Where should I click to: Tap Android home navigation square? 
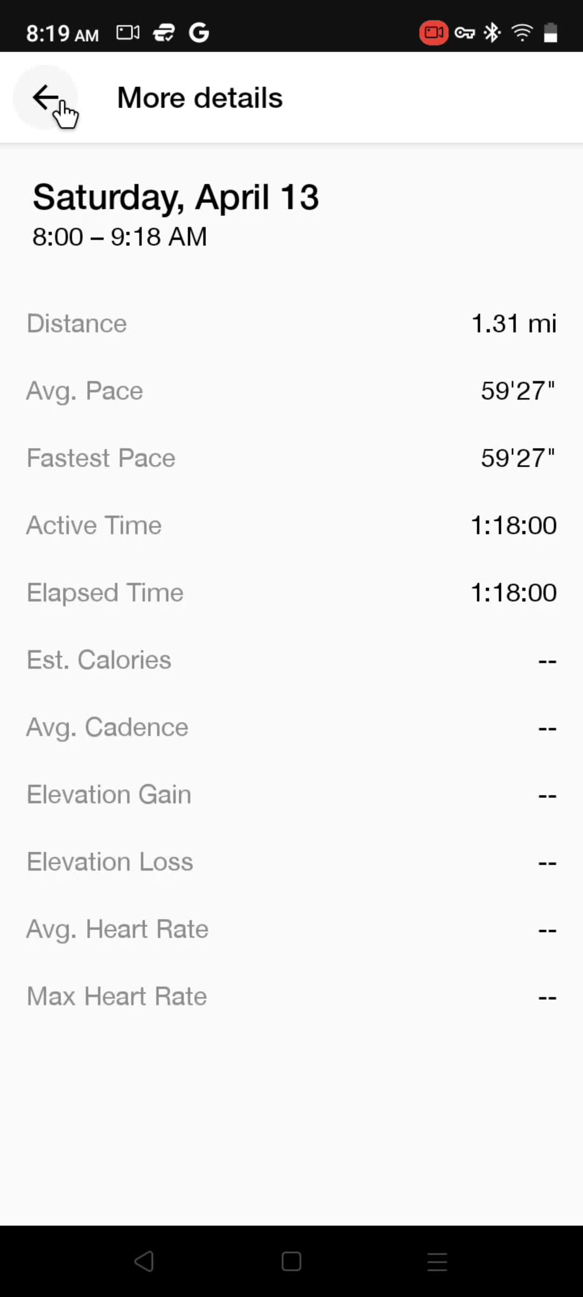point(291,1261)
